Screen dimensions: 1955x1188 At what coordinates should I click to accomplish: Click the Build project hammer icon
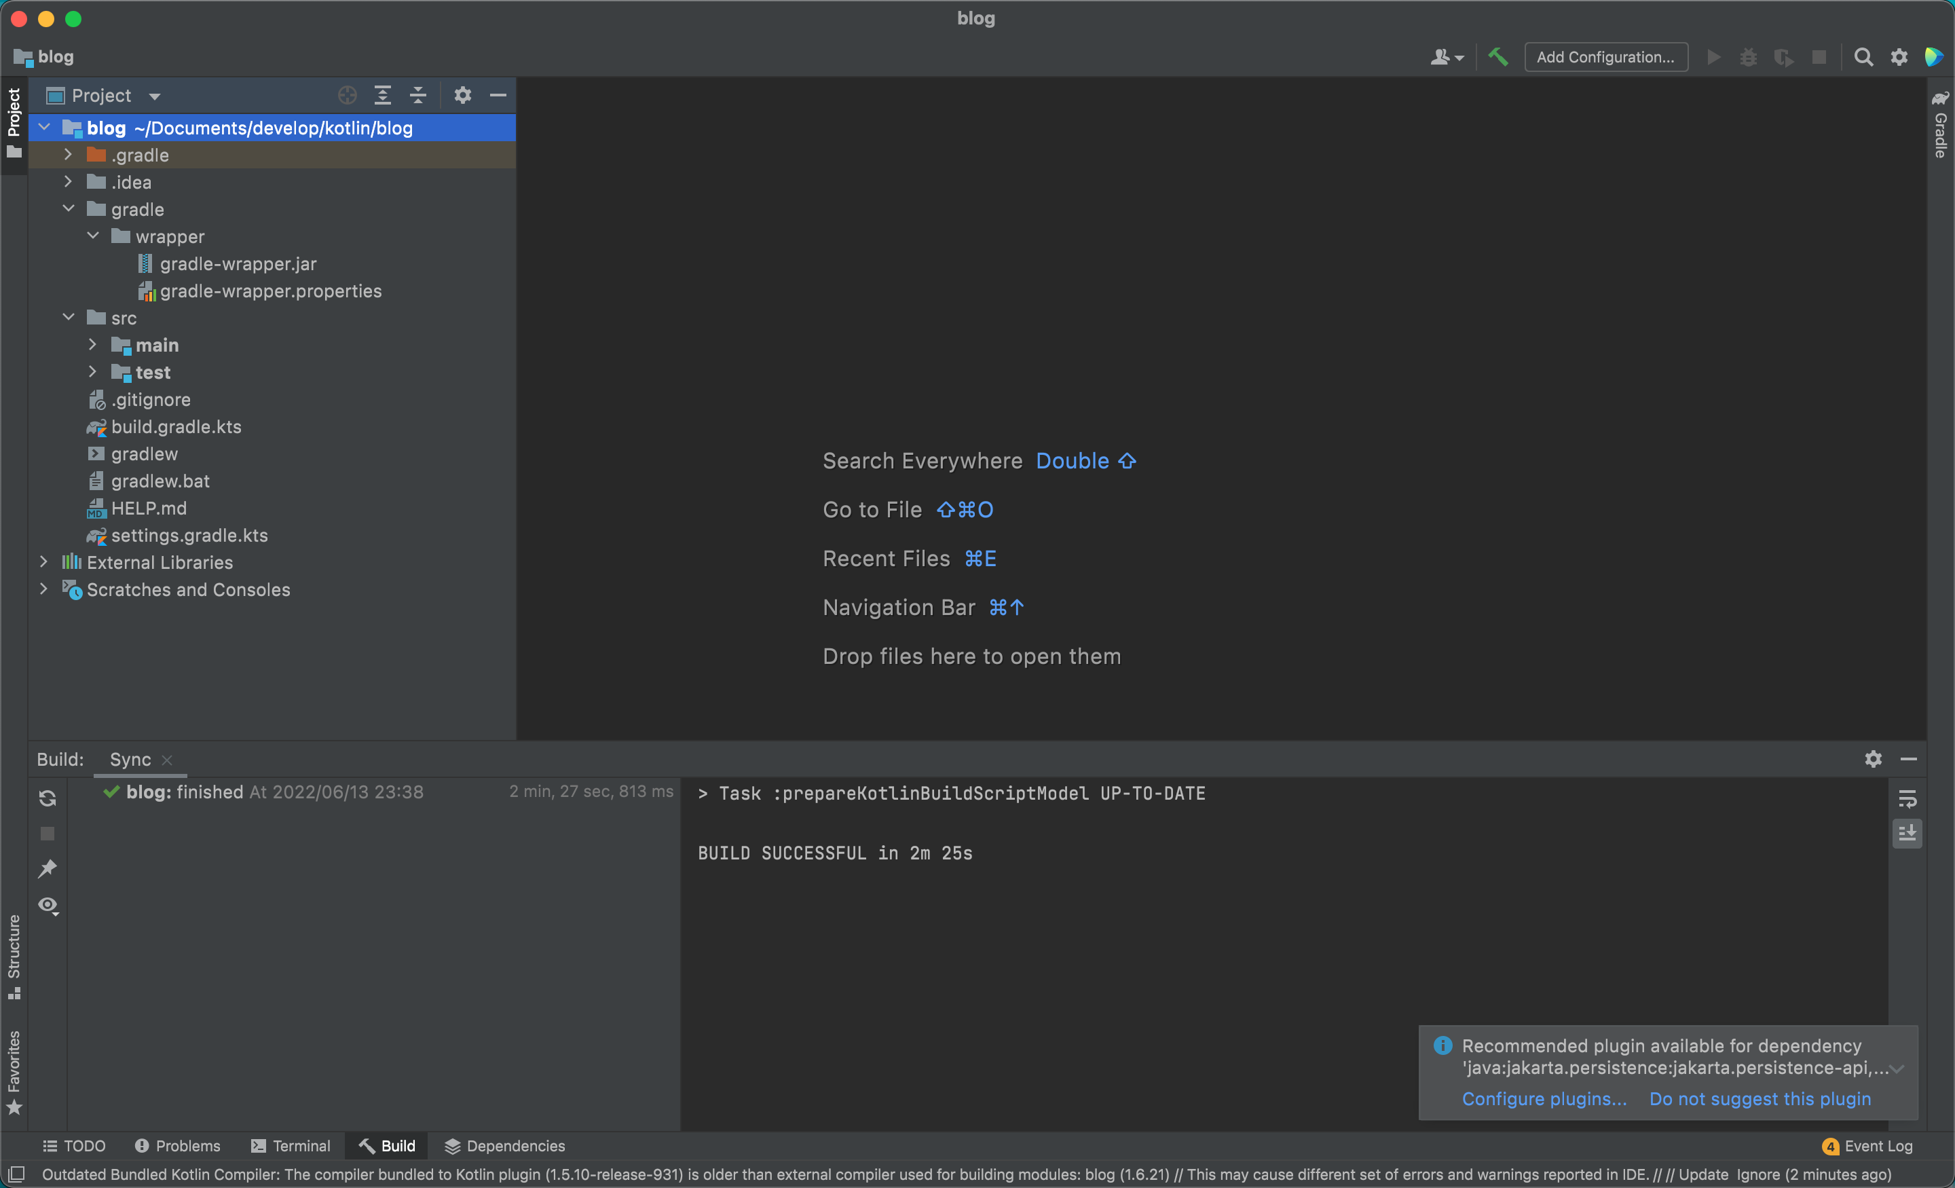[1498, 57]
